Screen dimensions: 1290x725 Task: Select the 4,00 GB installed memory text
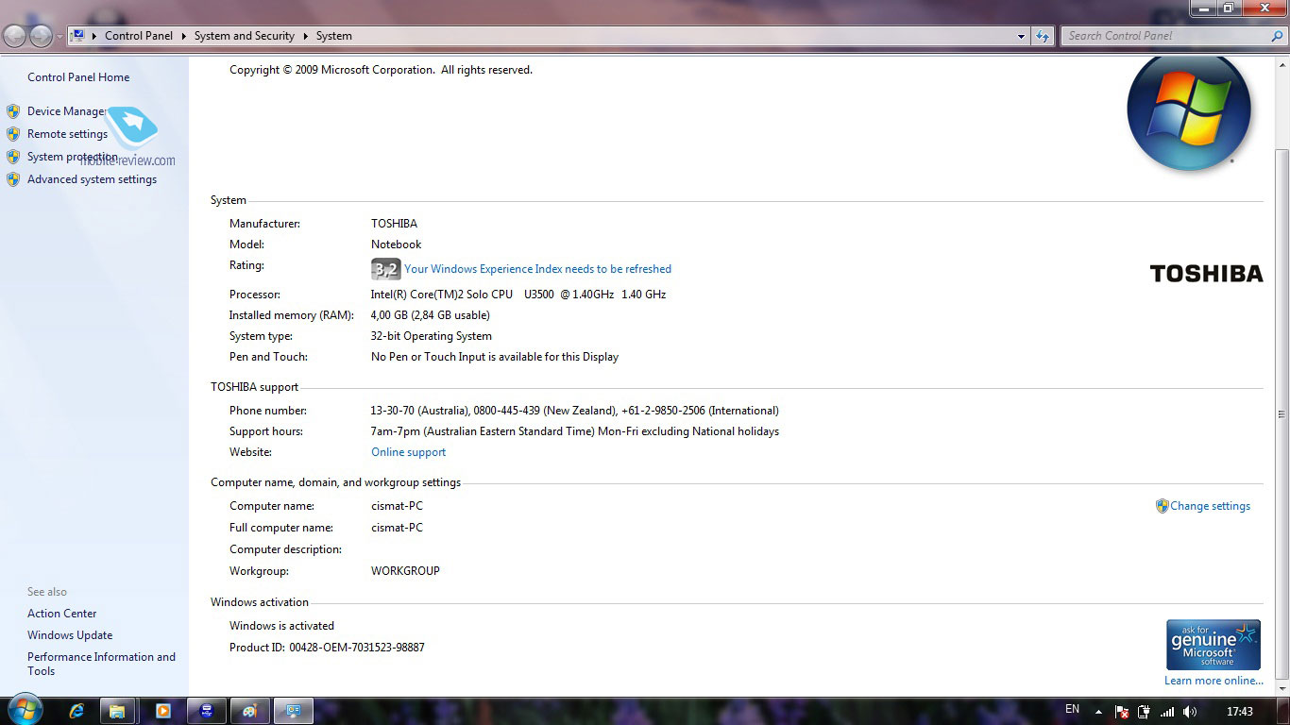tap(431, 315)
